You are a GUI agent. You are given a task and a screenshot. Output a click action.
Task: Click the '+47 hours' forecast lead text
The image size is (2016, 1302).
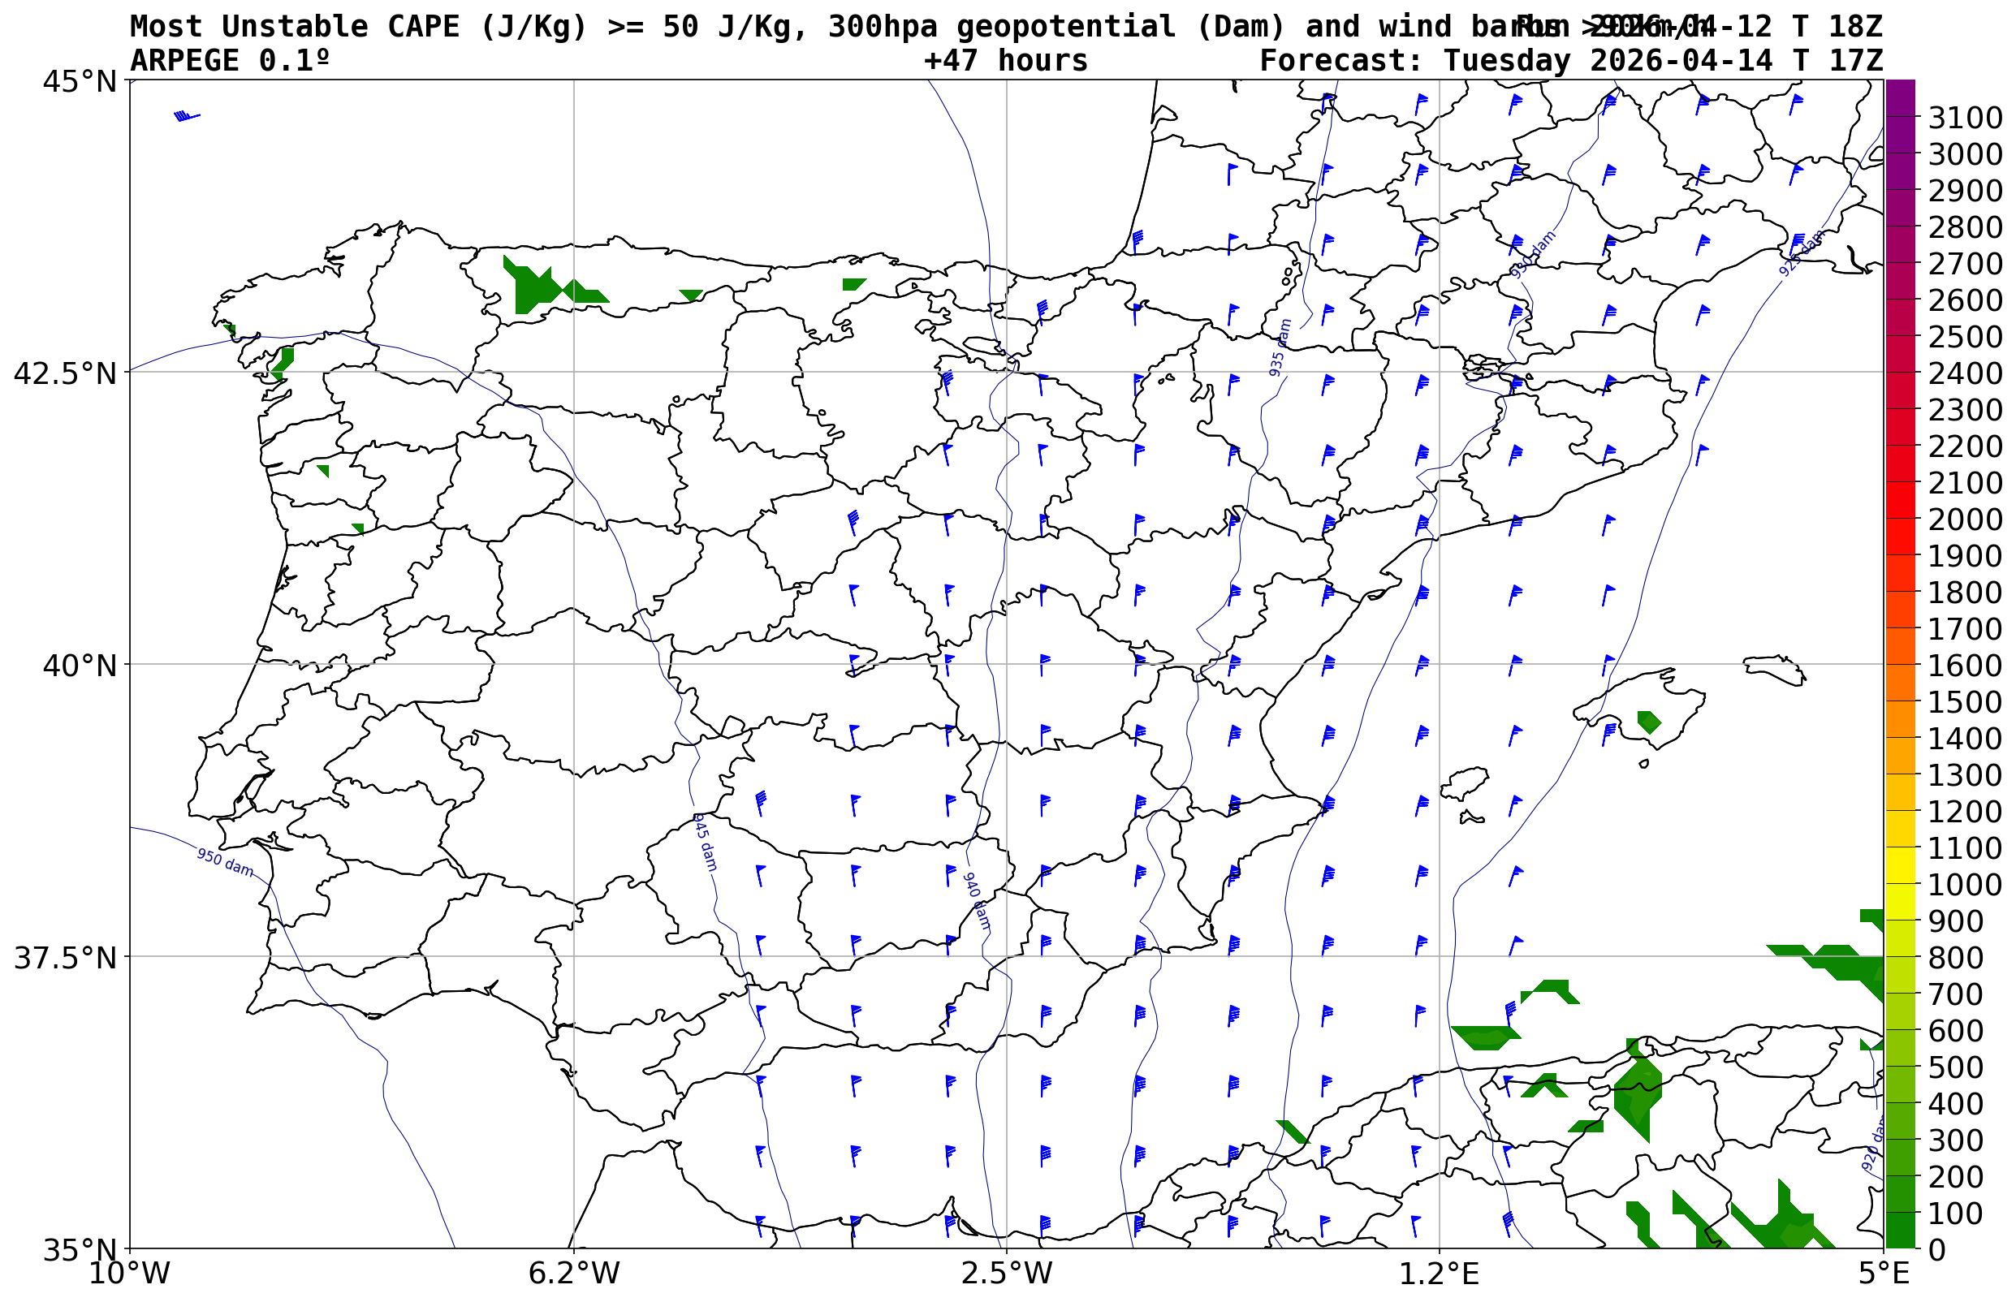click(1005, 61)
